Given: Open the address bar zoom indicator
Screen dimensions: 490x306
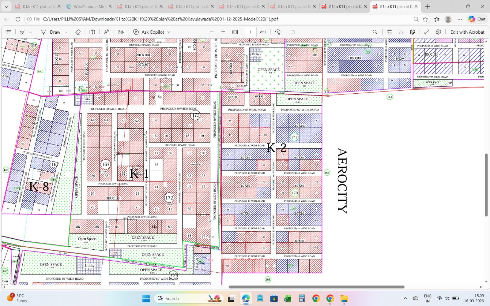Looking at the screenshot, I should coord(416,19).
